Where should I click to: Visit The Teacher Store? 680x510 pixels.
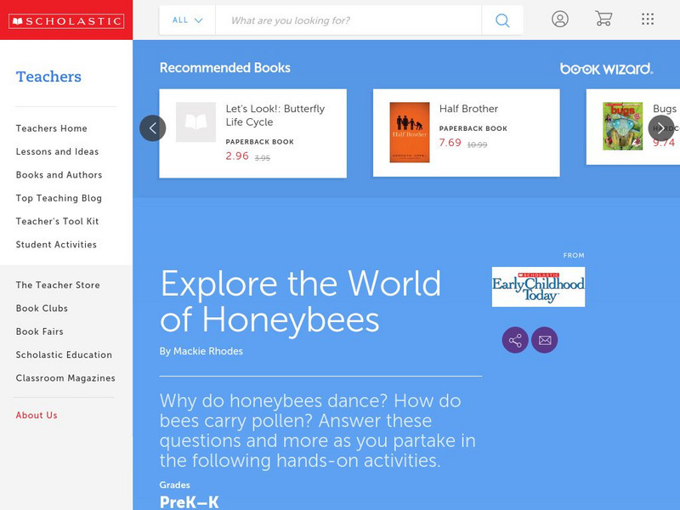pyautogui.click(x=58, y=285)
